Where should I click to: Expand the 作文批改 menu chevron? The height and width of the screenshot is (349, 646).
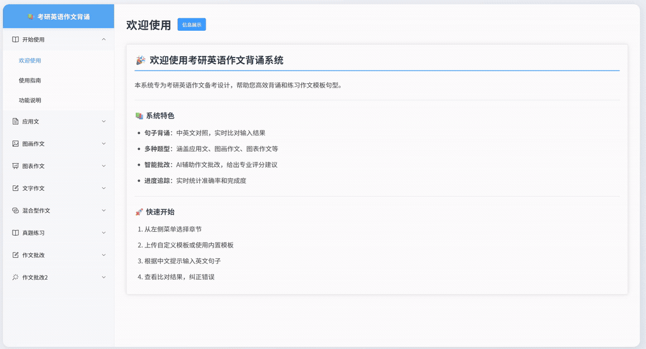[x=103, y=255]
